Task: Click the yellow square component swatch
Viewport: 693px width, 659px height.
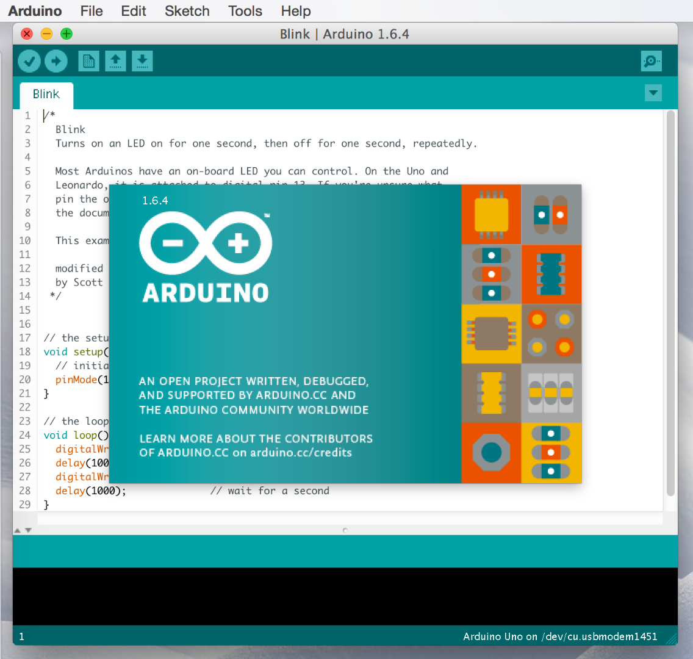Action: tap(491, 214)
